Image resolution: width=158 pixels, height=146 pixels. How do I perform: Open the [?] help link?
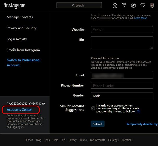tap(138, 111)
